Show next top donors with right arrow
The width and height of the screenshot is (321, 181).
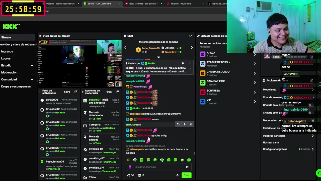pos(192,48)
